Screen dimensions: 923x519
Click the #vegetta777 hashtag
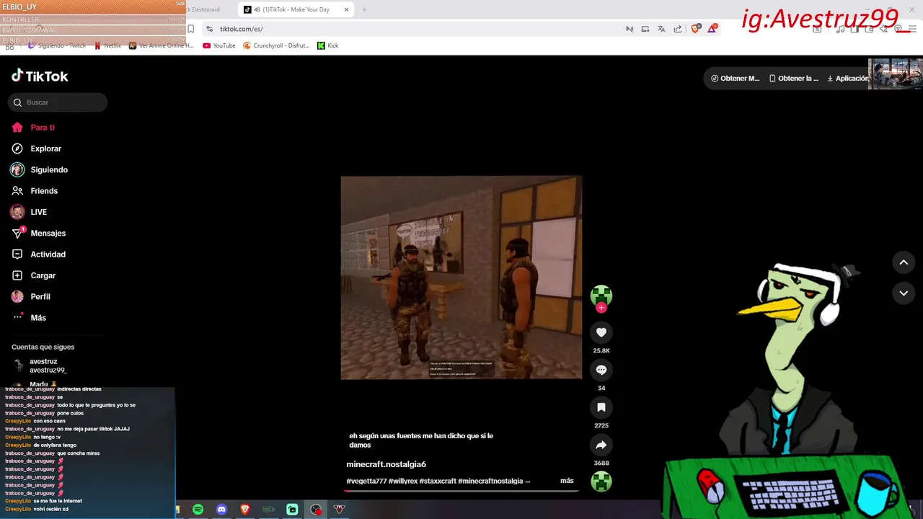(x=366, y=481)
